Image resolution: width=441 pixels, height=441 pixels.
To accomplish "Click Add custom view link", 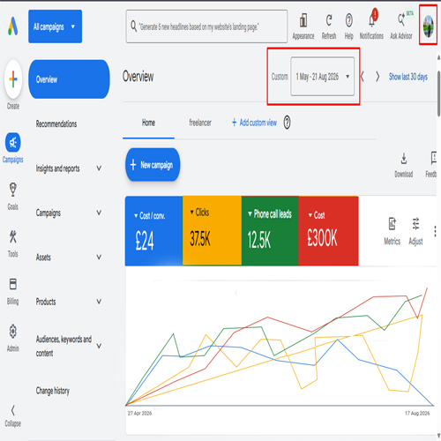I will point(254,123).
